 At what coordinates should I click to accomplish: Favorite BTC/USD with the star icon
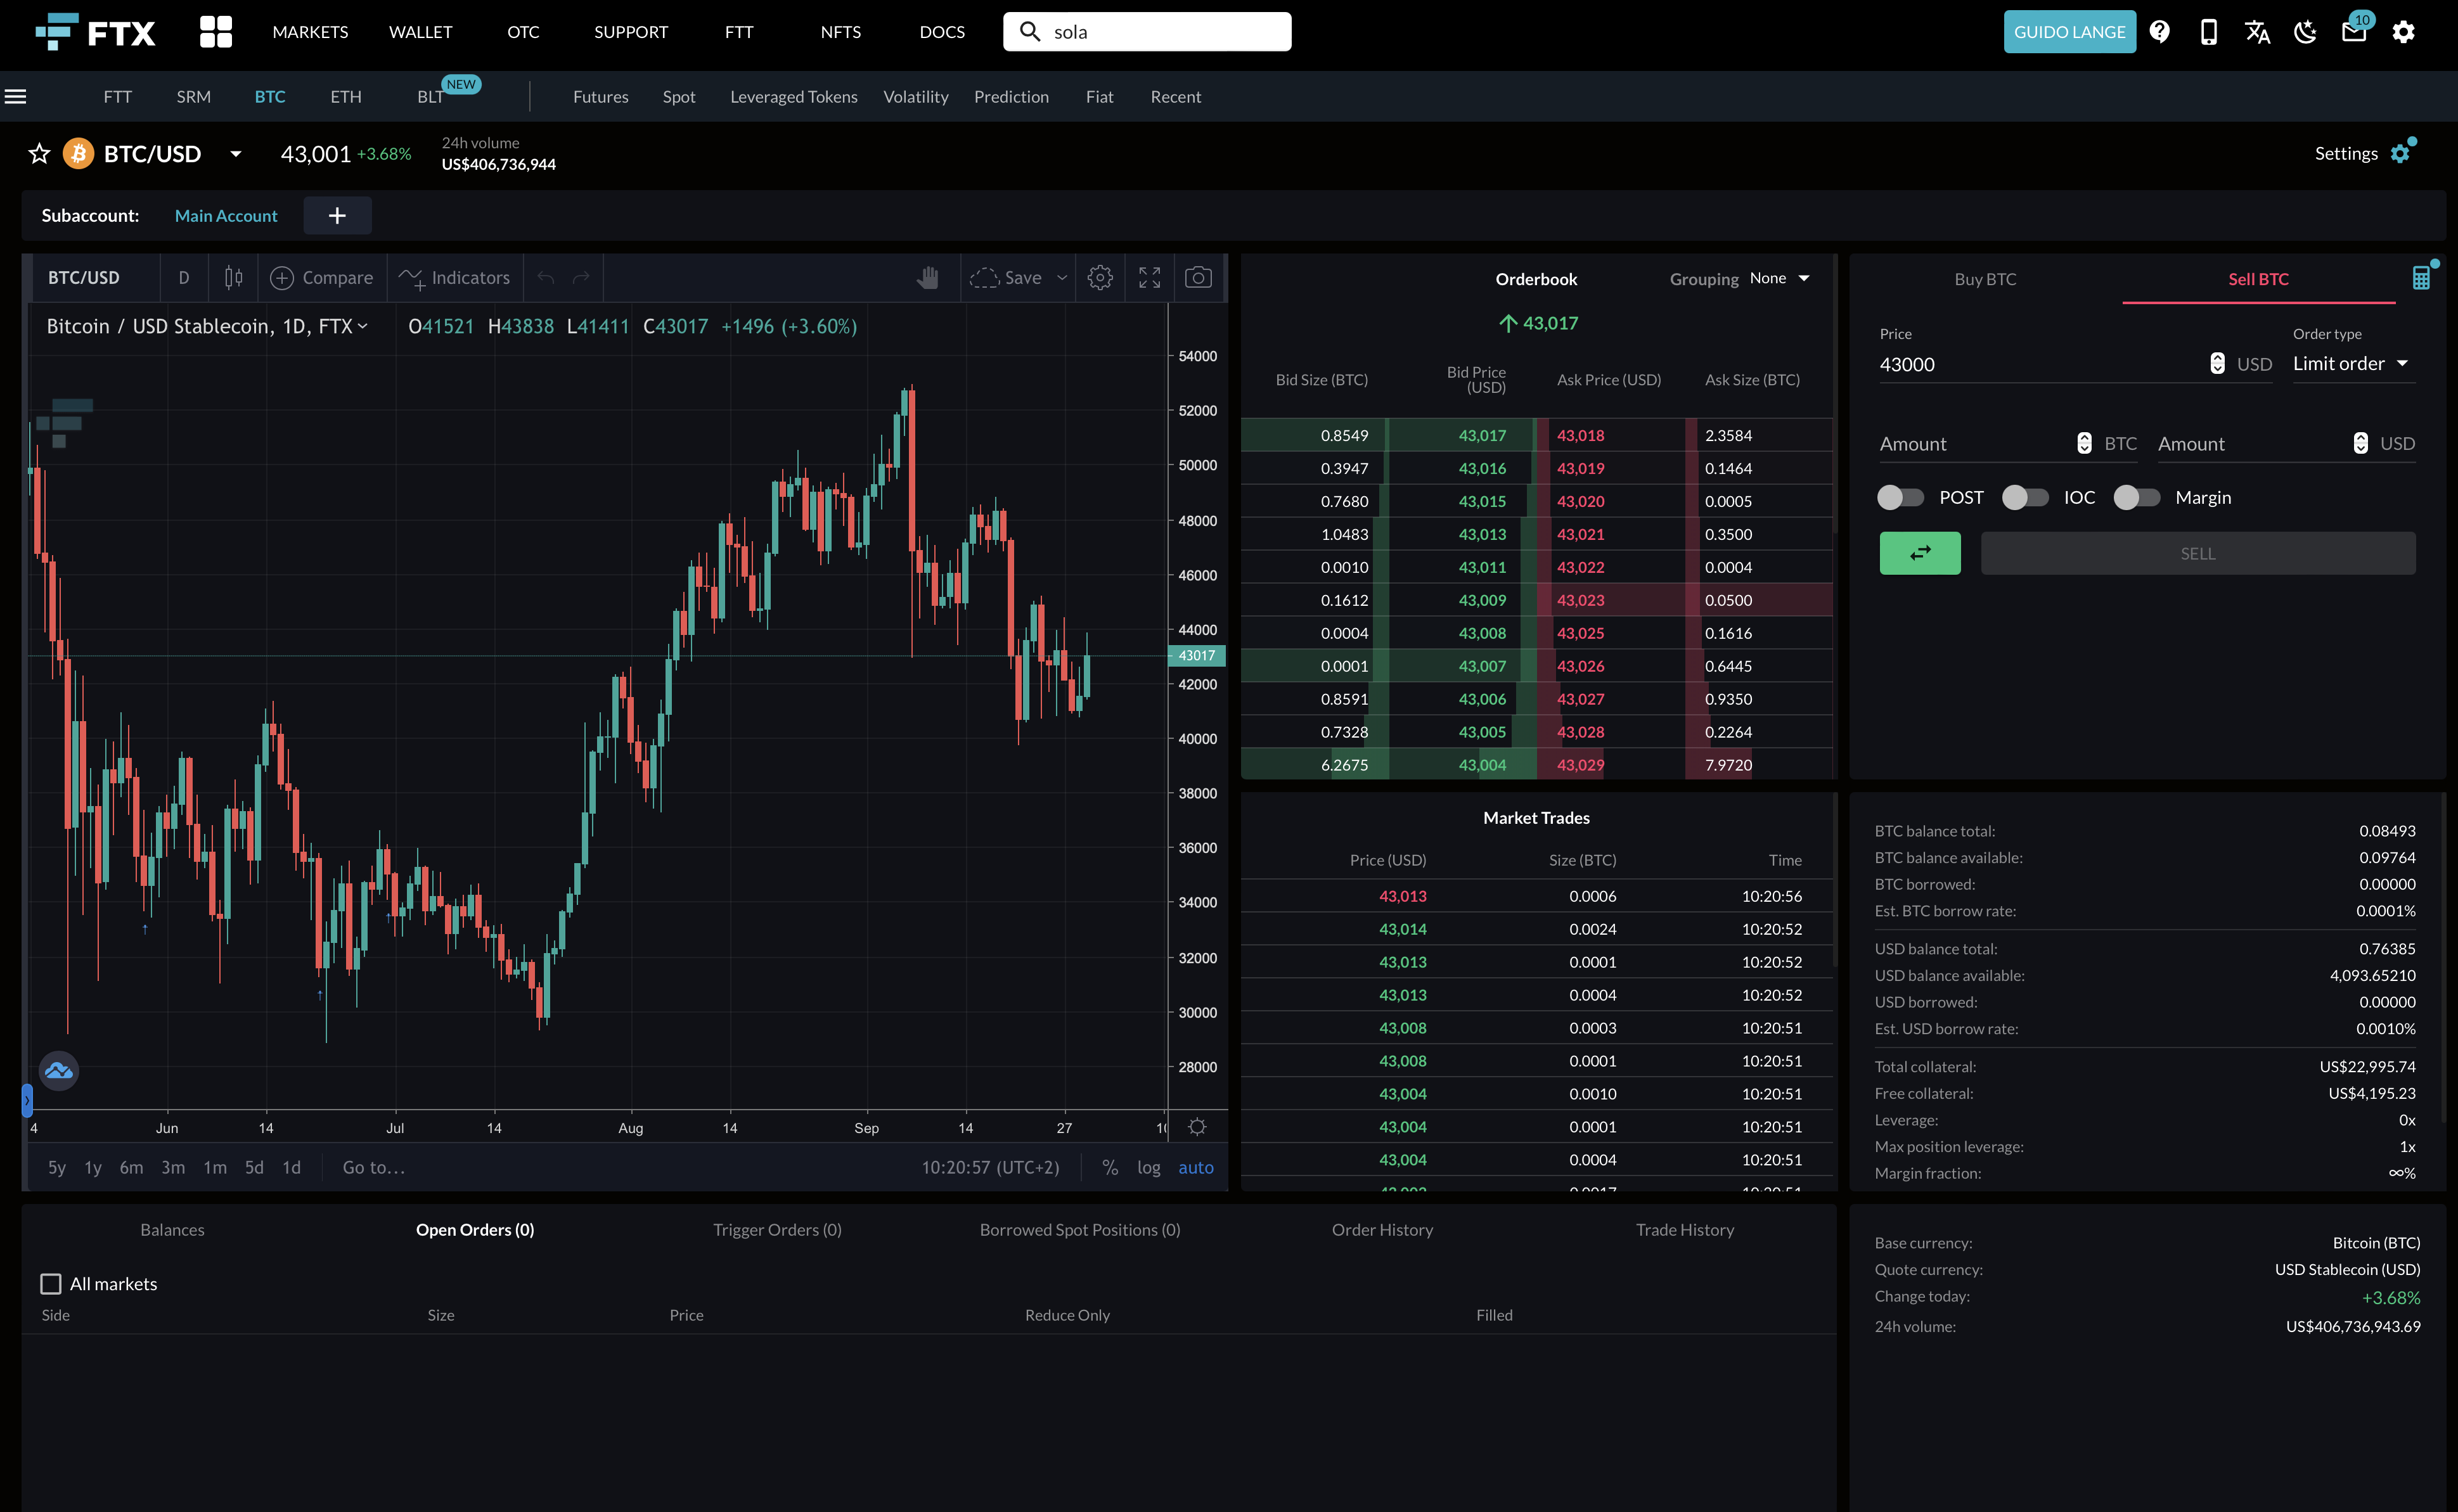coord(39,153)
